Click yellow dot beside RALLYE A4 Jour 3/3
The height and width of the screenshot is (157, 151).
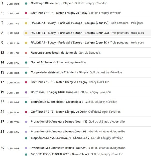tap(26, 43)
